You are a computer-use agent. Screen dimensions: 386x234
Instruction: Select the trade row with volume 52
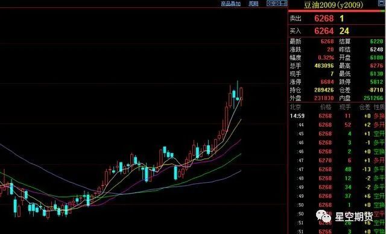pyautogui.click(x=337, y=125)
